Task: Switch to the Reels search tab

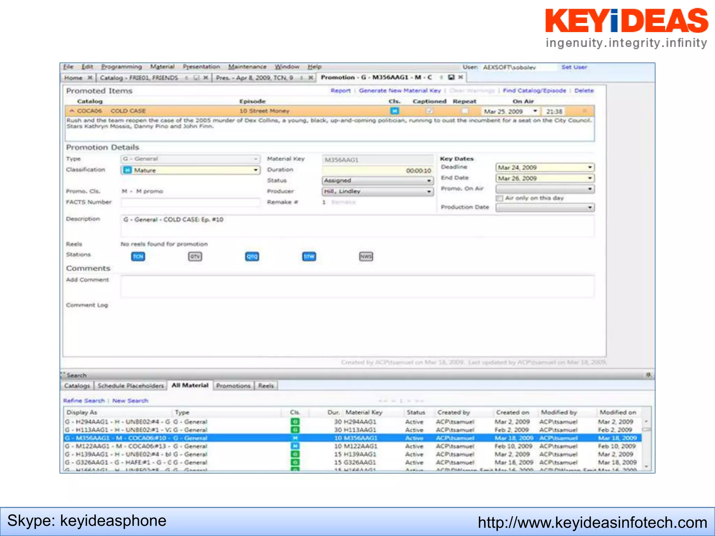Action: (x=266, y=386)
